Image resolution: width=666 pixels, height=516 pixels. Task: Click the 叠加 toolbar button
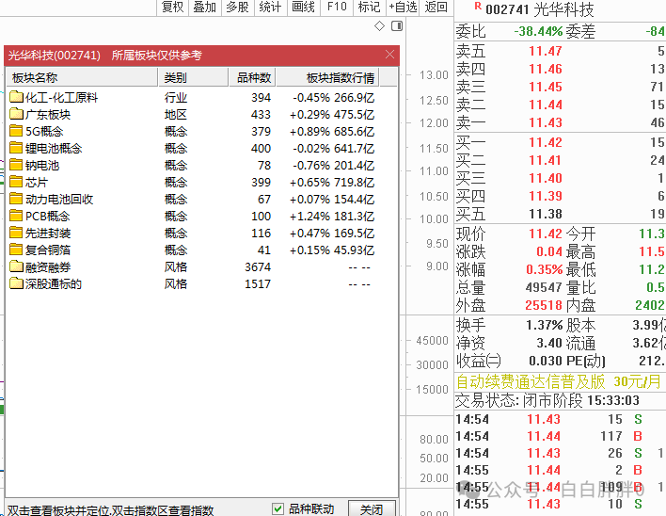coord(205,8)
